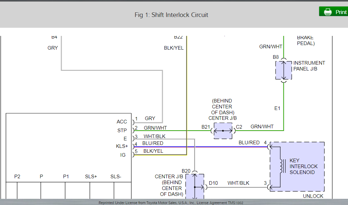Click the ACC terminal label
Image resolution: width=348 pixels, height=205 pixels.
pyautogui.click(x=122, y=122)
